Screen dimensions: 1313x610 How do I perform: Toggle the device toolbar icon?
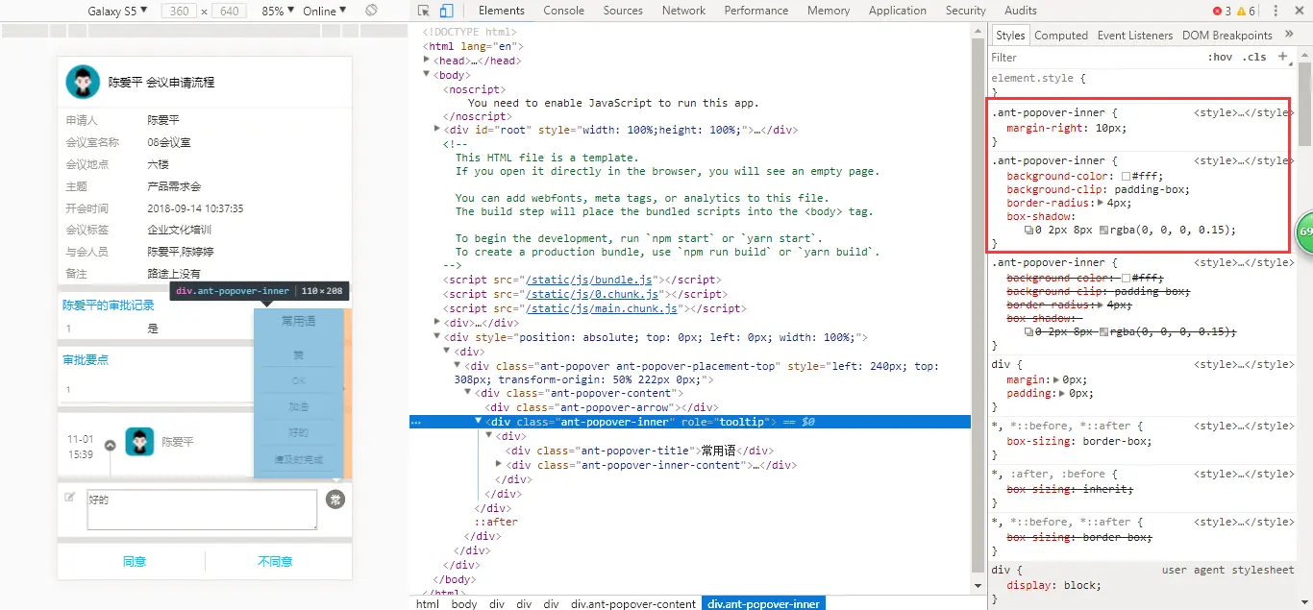click(446, 11)
